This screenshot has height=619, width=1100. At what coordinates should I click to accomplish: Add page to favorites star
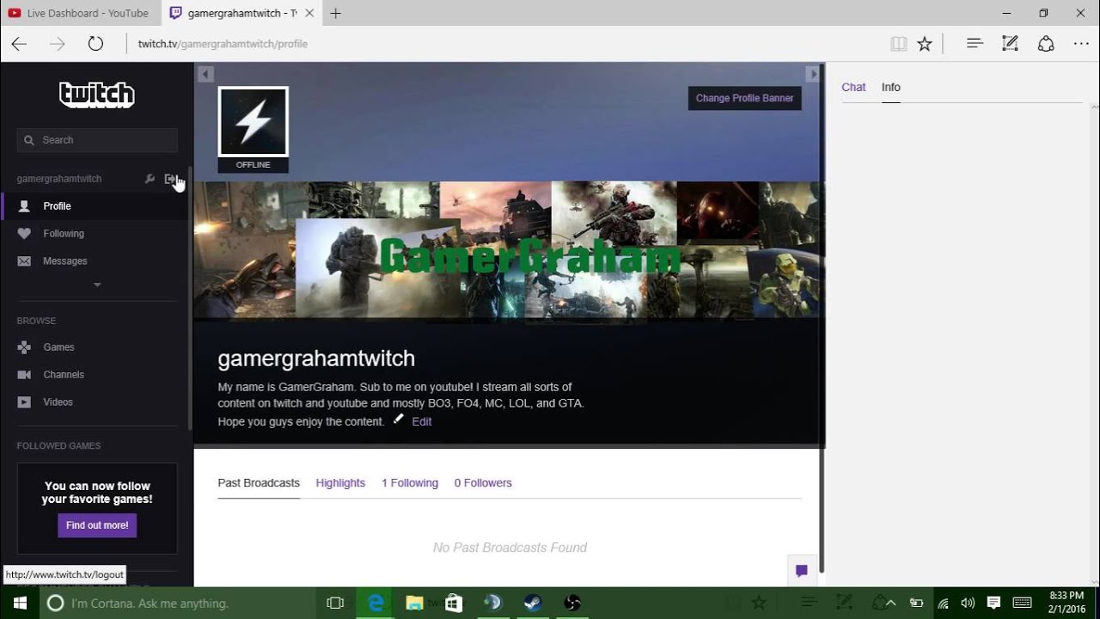tap(925, 44)
